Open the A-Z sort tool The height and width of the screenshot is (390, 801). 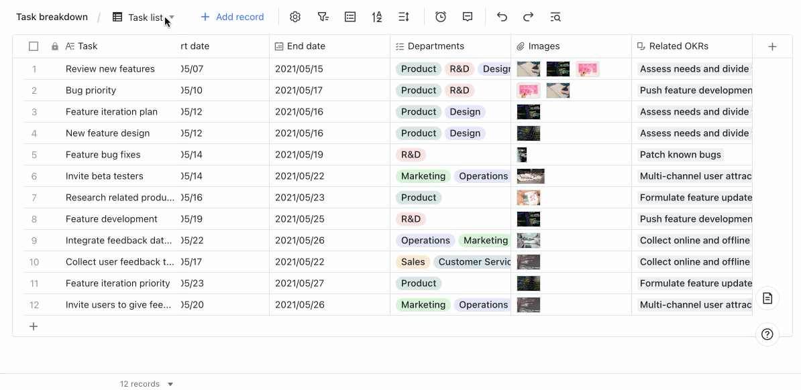click(377, 17)
